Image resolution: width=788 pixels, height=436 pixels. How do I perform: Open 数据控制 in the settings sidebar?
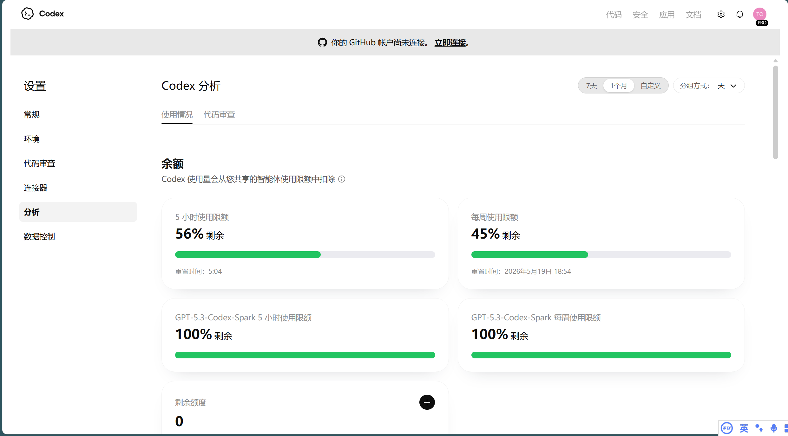click(78, 236)
